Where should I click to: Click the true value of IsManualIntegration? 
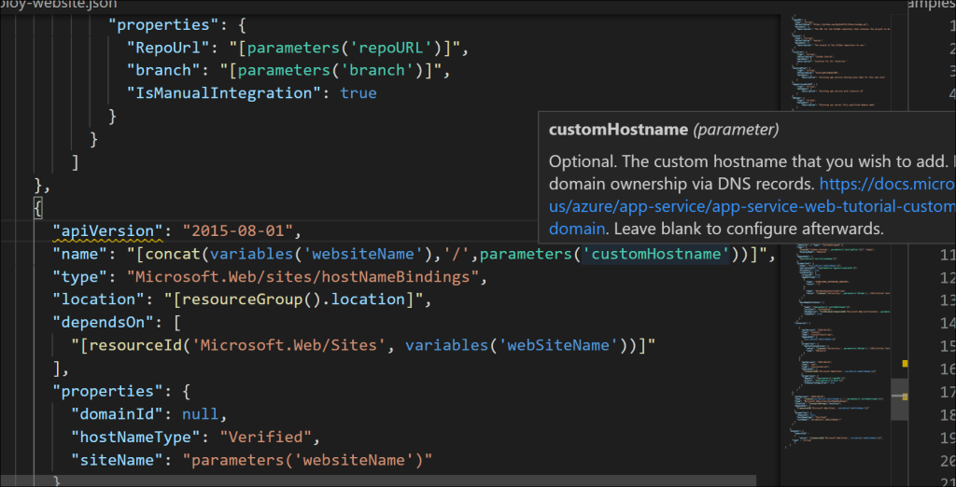358,93
